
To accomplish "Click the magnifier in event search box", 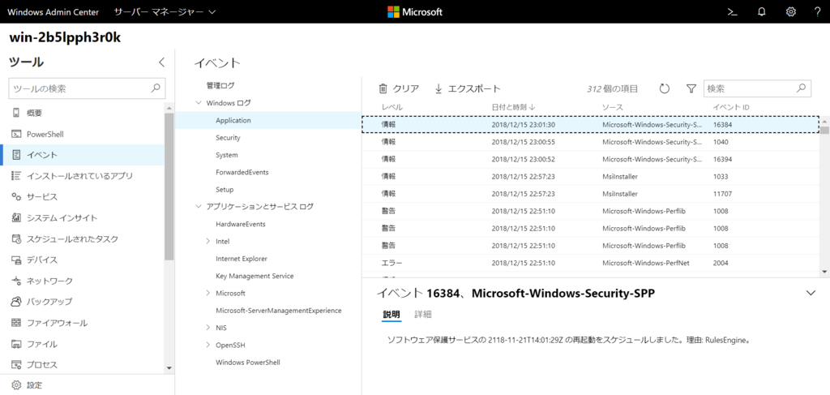I will [802, 88].
